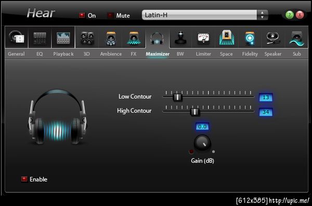Click the High Contour value 34
312x206 pixels.
(x=266, y=112)
